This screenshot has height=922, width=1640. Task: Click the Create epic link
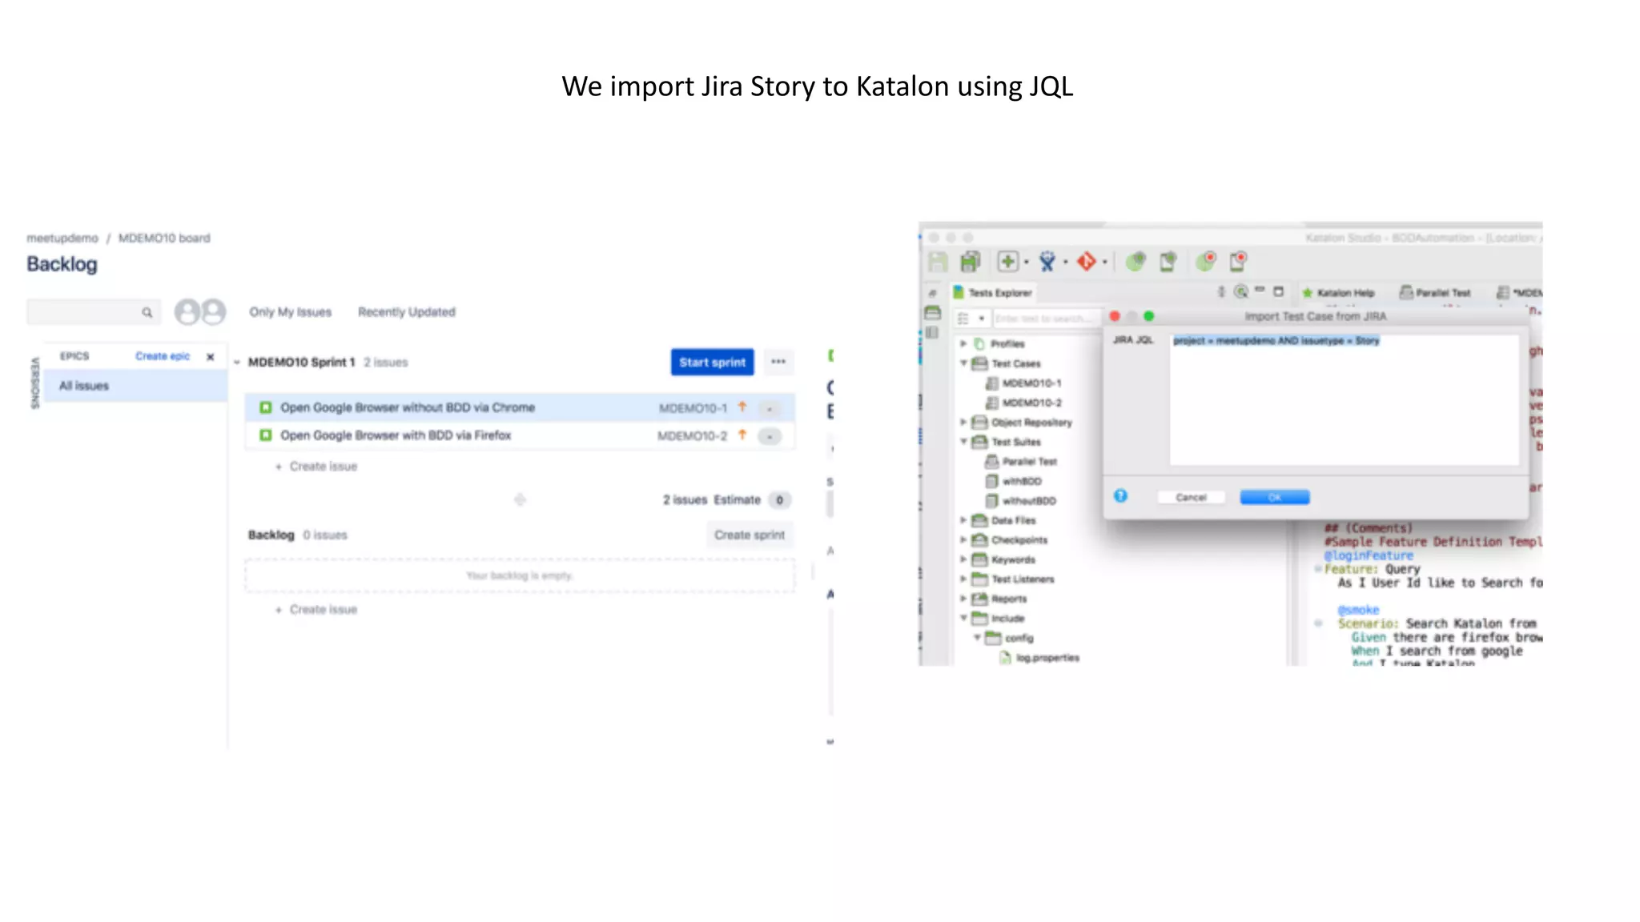[x=163, y=356]
